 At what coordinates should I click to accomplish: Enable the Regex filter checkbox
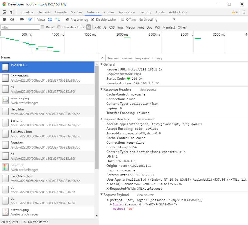tap(43, 27)
